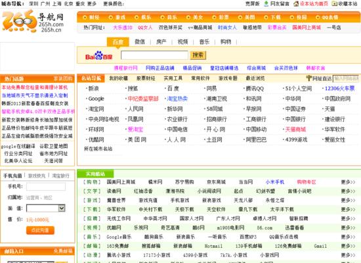The height and width of the screenshot is (263, 361).
Task: Open the 携程旅行网 link
Action: click(x=126, y=68)
